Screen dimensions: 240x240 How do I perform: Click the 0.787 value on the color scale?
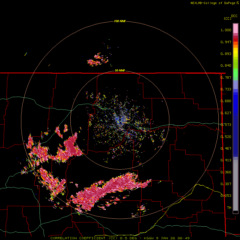(x=226, y=77)
